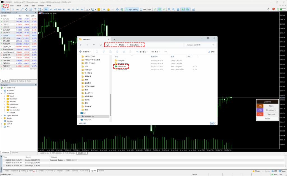Expand the Trend indicators folder
Image resolution: width=287 pixels, height=176 pixels.
point(5,96)
